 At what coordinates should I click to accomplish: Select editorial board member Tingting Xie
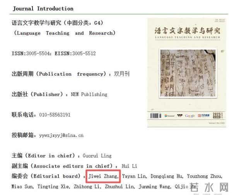point(54,186)
